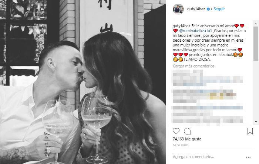Viewport: 259px width, 164px height.
Task: View the 74,163 Me gusta likes list
Action: pos(187,139)
